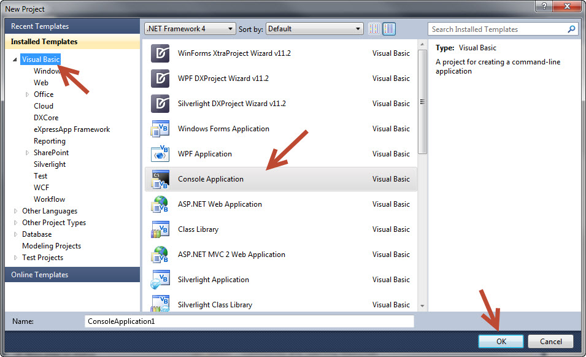
Task: Select the Console Application template icon
Action: pyautogui.click(x=160, y=178)
